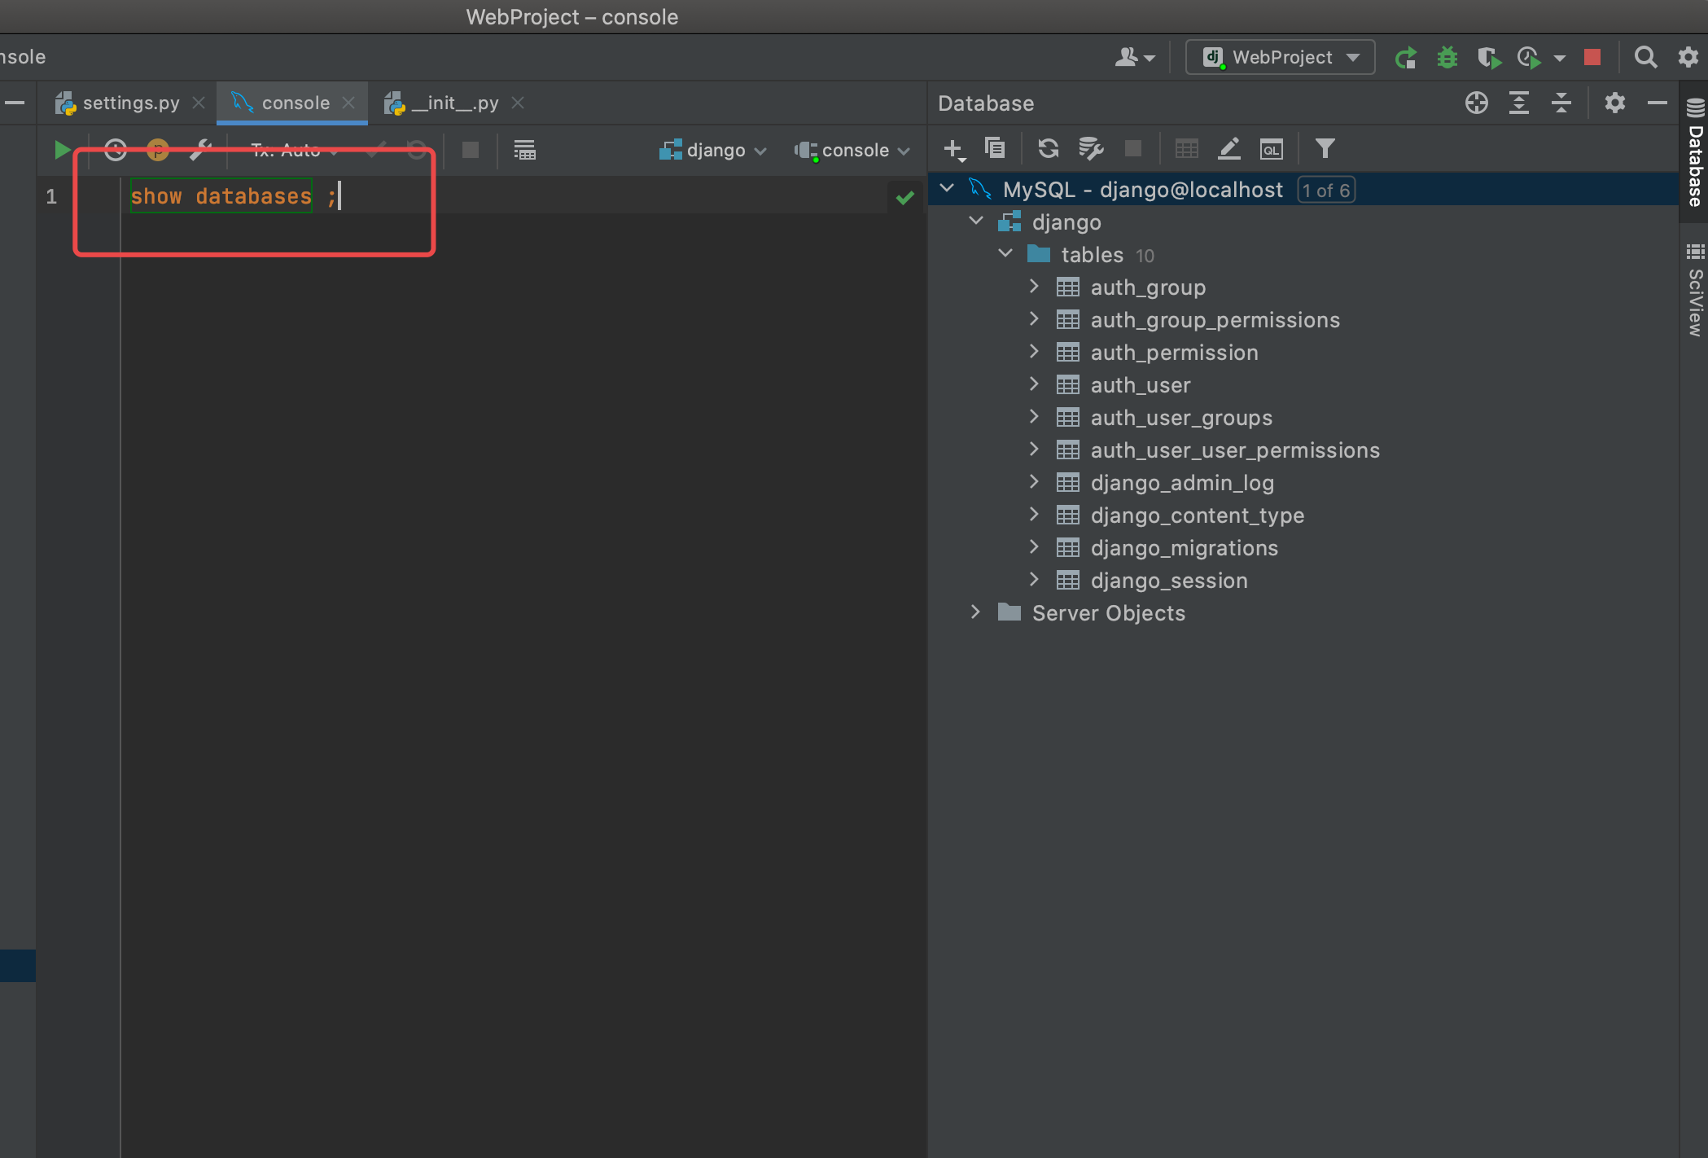Switch to the settings.py tab

(130, 103)
